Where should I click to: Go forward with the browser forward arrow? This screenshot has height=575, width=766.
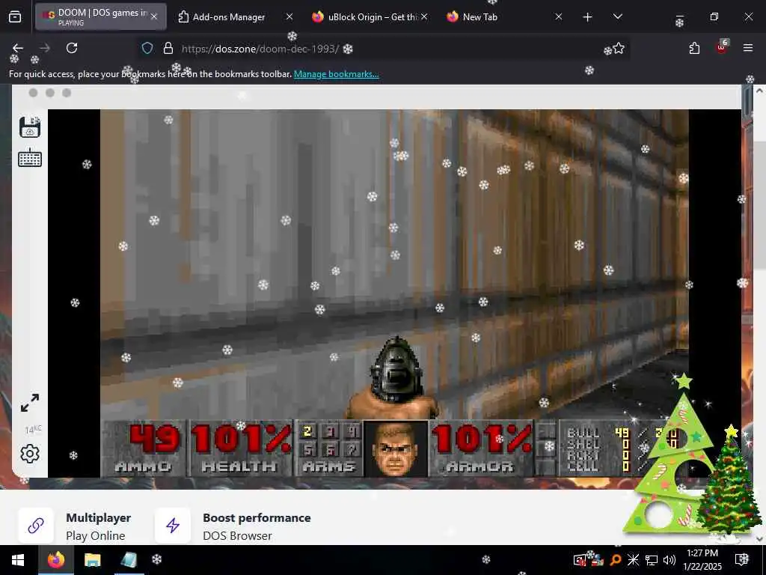[44, 48]
